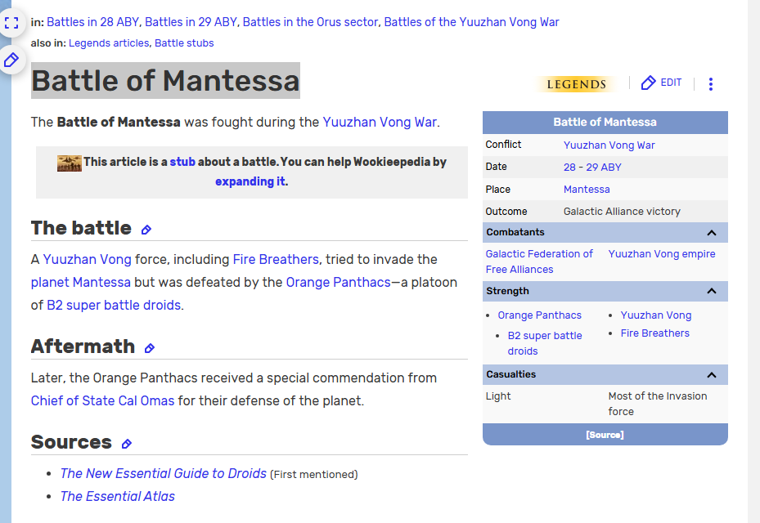Viewport: 760px width, 523px height.
Task: Open Orange Panthacs link in paragraph
Action: (339, 282)
